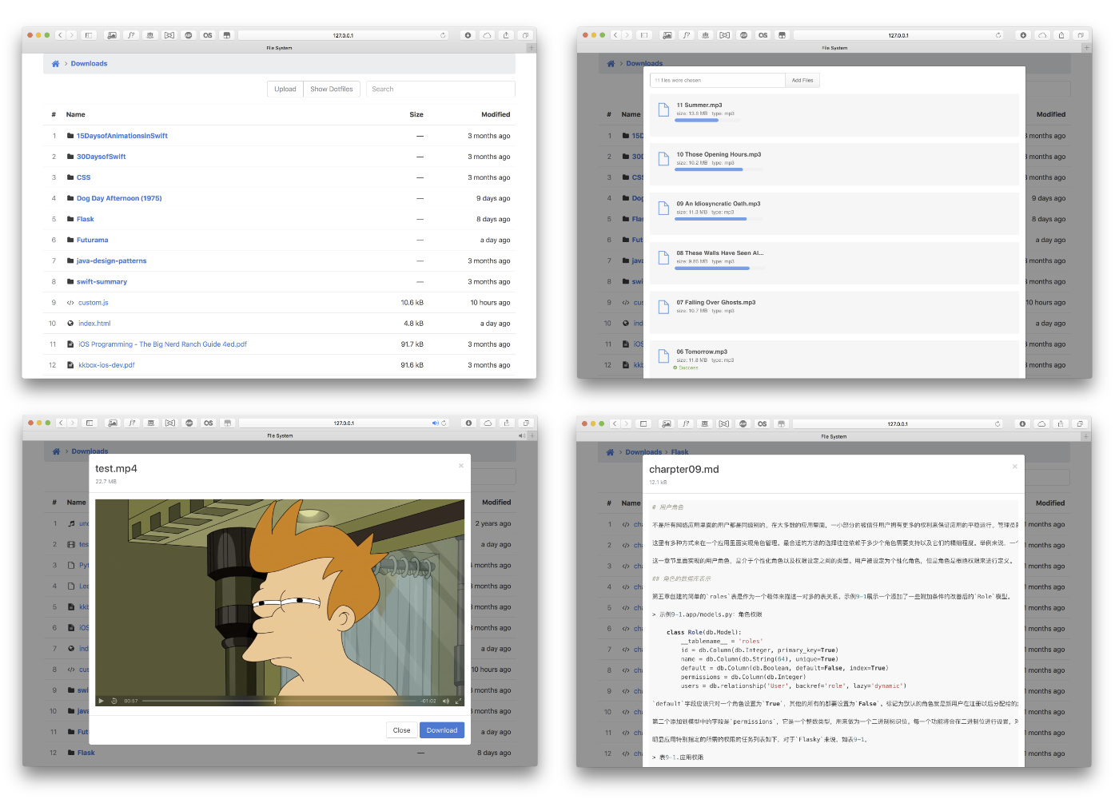Click the audio indicator in bottom-left Safari address bar
This screenshot has height=799, width=1119.
pyautogui.click(x=436, y=423)
